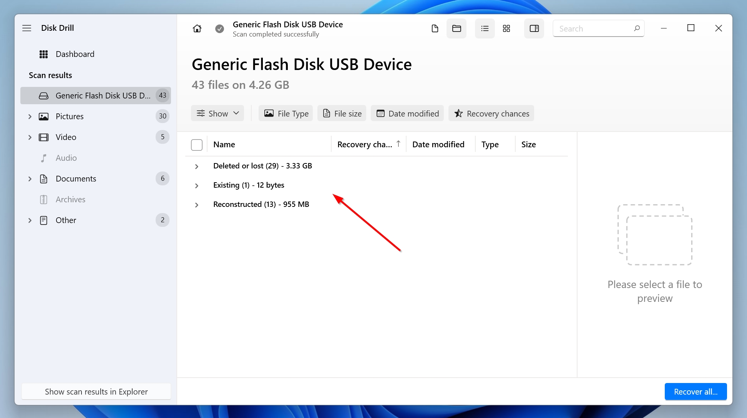Image resolution: width=747 pixels, height=418 pixels.
Task: Expand the Other tree node
Action: coord(30,220)
